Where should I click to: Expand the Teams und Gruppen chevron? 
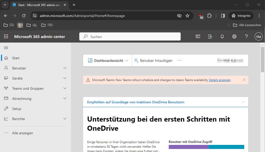pyautogui.click(x=65, y=88)
